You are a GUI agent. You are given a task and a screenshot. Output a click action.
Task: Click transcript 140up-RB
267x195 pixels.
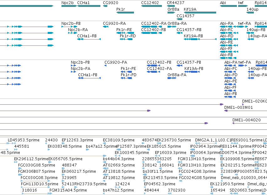click(x=256, y=30)
